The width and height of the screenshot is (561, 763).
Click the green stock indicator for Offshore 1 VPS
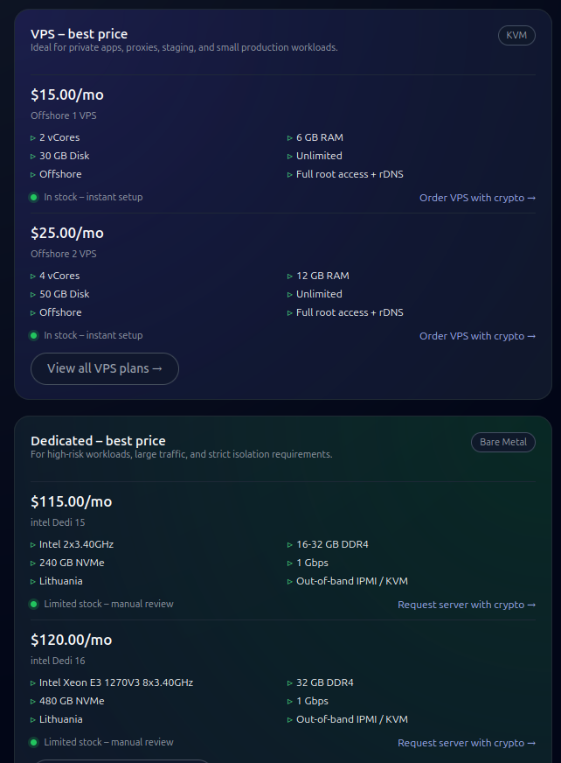click(x=33, y=197)
